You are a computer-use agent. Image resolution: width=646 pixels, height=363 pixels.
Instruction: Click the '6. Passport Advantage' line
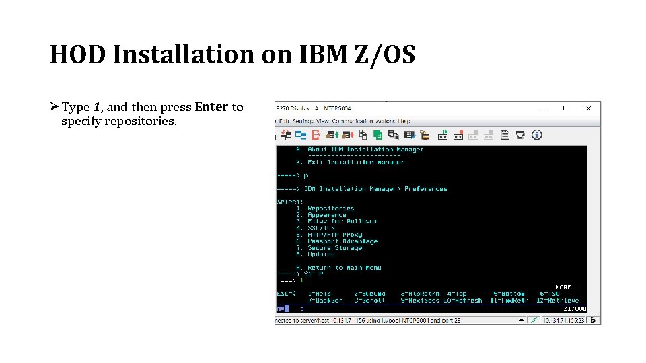pyautogui.click(x=336, y=241)
